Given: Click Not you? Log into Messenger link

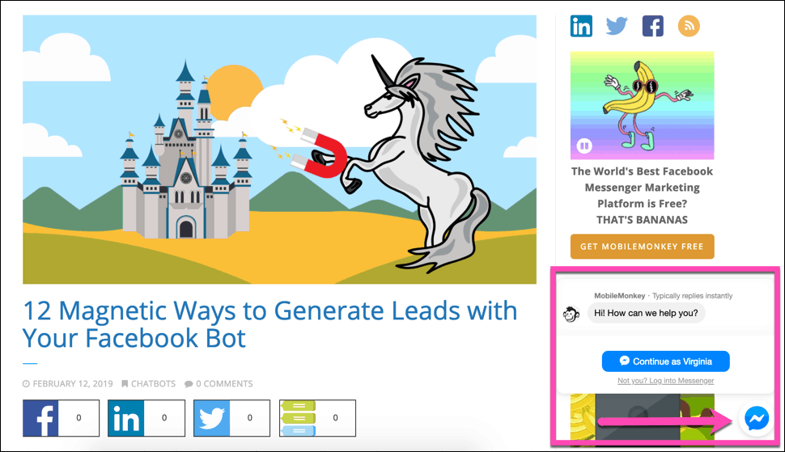Looking at the screenshot, I should 666,381.
